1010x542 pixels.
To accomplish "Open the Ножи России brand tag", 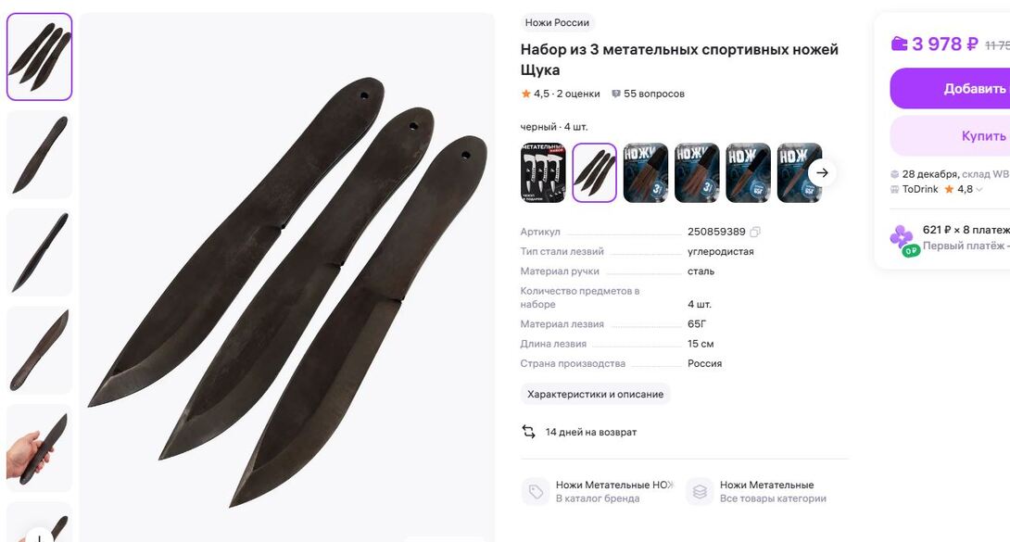I will [x=557, y=22].
